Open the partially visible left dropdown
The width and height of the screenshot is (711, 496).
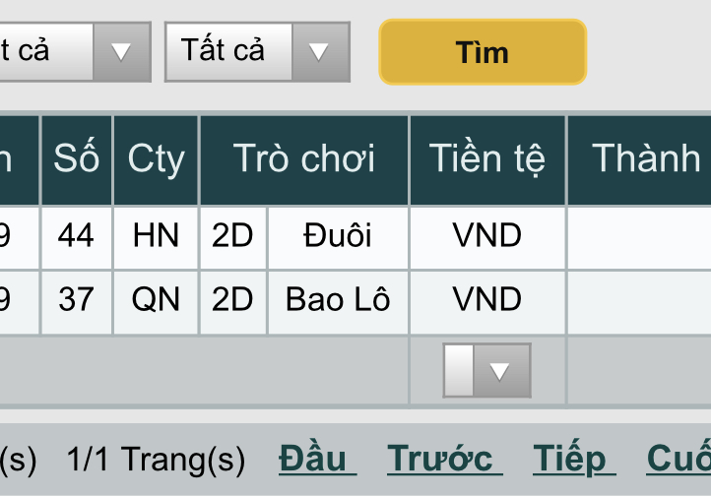point(74,51)
